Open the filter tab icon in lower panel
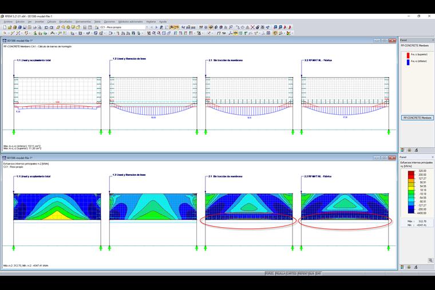Viewport: 435px width, 290px height. [416, 267]
